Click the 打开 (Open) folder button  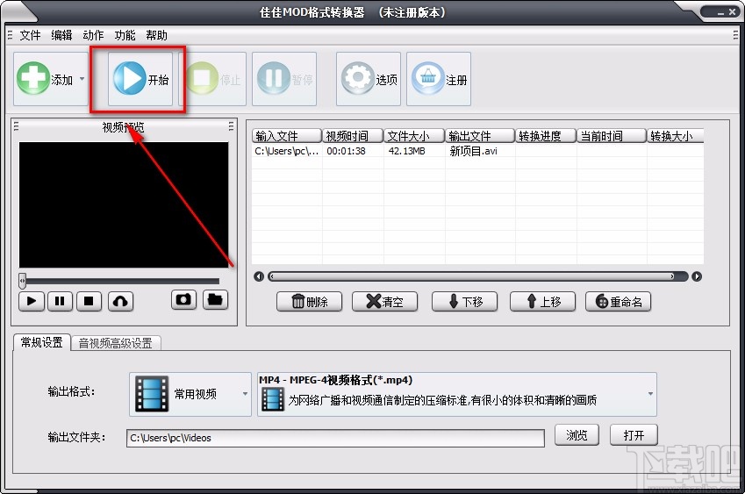click(634, 435)
